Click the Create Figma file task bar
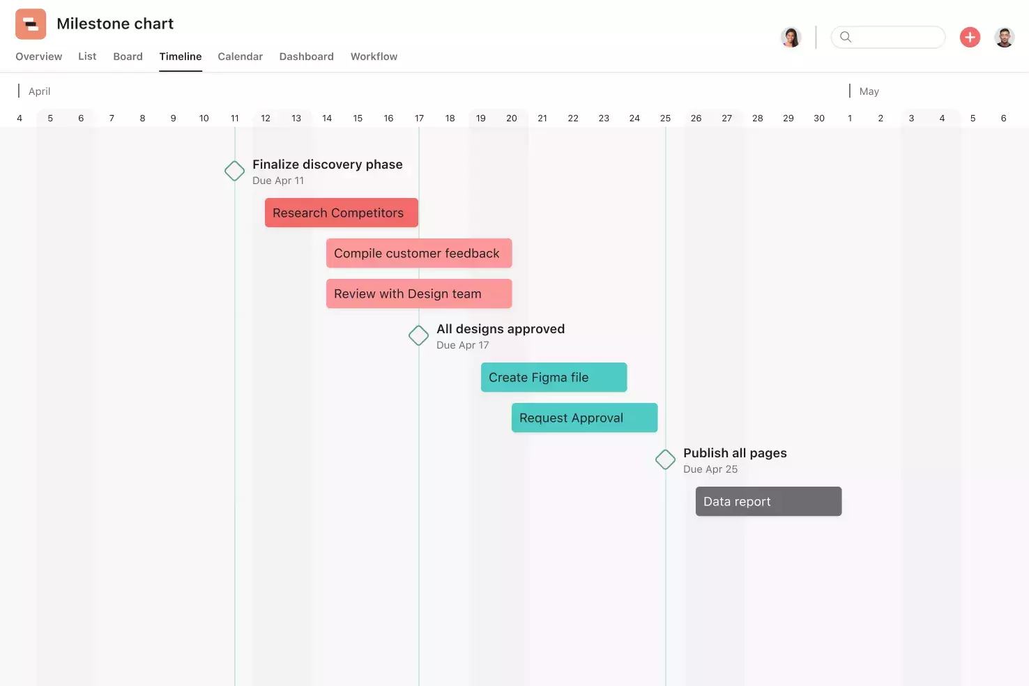The width and height of the screenshot is (1029, 686). click(x=553, y=377)
